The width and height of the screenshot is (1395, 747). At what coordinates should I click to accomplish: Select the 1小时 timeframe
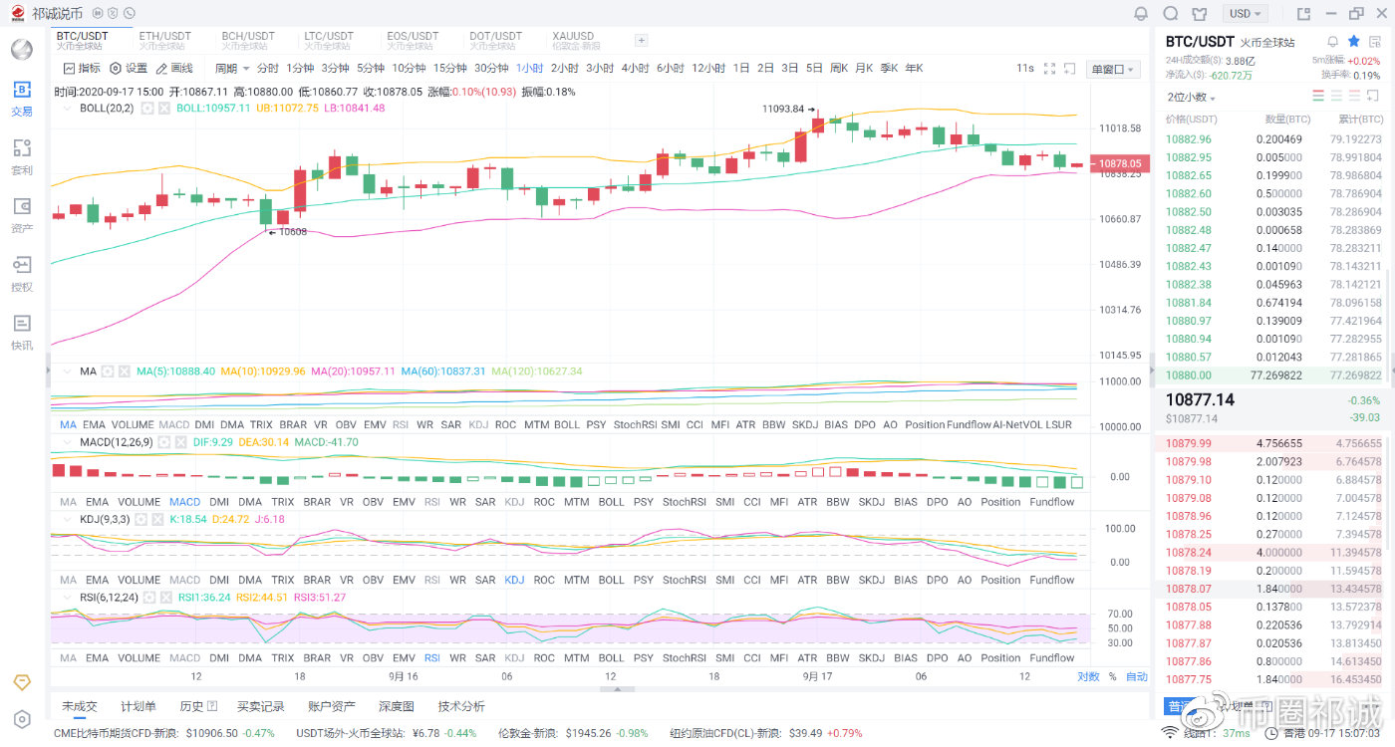click(530, 69)
